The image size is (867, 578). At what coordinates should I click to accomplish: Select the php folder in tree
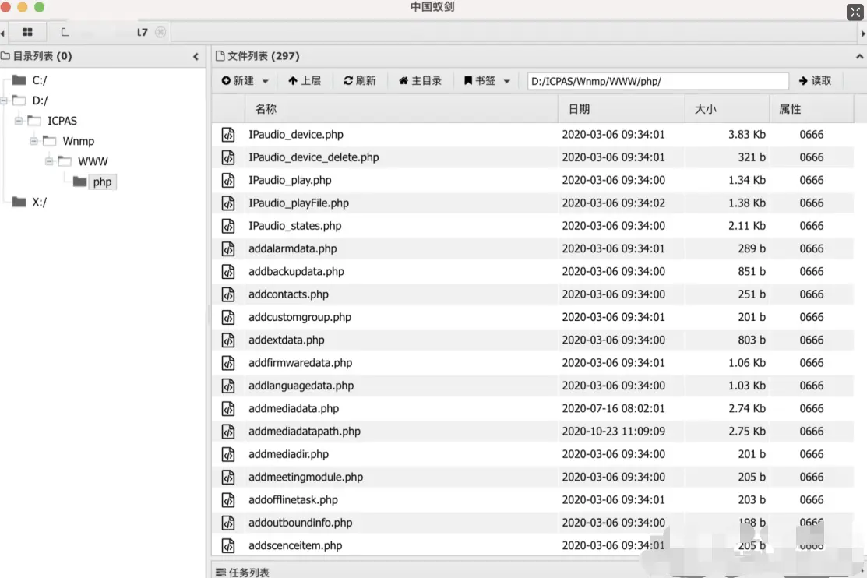pyautogui.click(x=102, y=182)
